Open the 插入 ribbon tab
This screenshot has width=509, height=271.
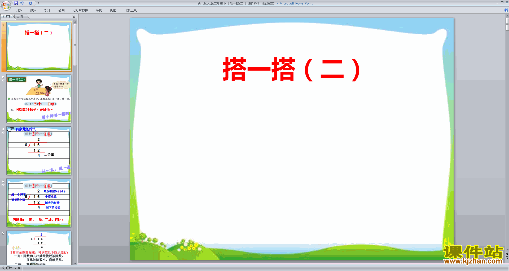pyautogui.click(x=33, y=10)
